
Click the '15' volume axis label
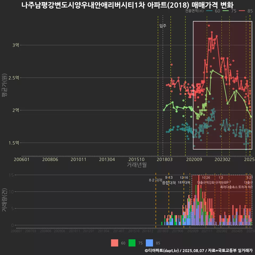11,175
